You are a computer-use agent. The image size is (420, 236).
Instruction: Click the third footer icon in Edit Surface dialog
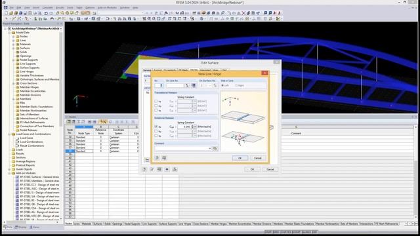(159, 169)
